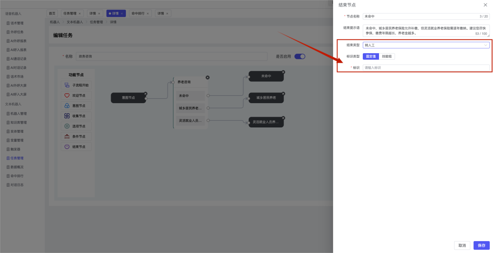Open 知识库管理 in the sidebar
493x253 pixels.
tap(18, 122)
